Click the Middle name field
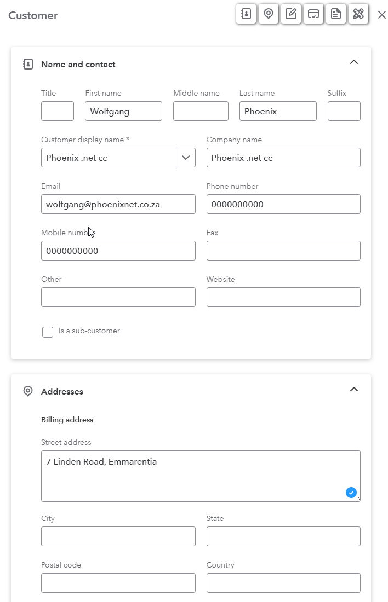Image resolution: width=388 pixels, height=602 pixels. (x=201, y=111)
